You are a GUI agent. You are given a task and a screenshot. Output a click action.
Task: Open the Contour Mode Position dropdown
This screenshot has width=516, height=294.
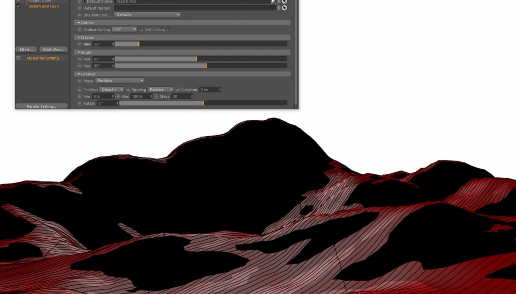coord(120,81)
